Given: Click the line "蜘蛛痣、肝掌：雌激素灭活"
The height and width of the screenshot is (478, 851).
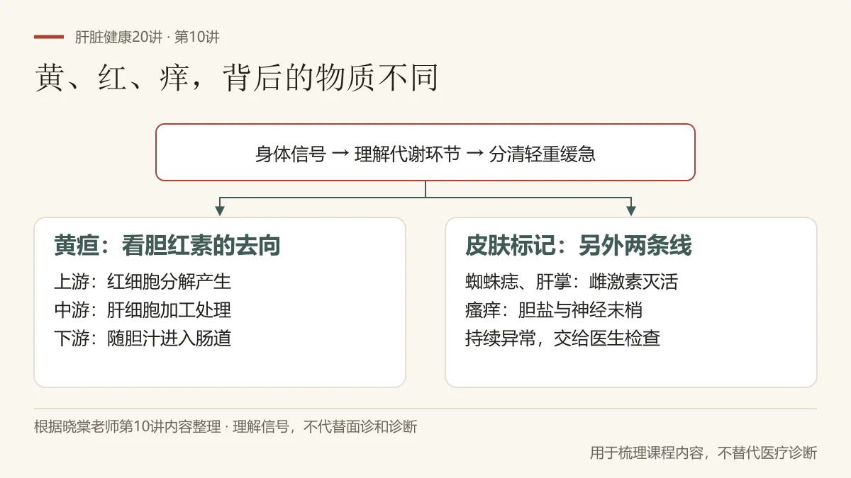Looking at the screenshot, I should pyautogui.click(x=572, y=282).
